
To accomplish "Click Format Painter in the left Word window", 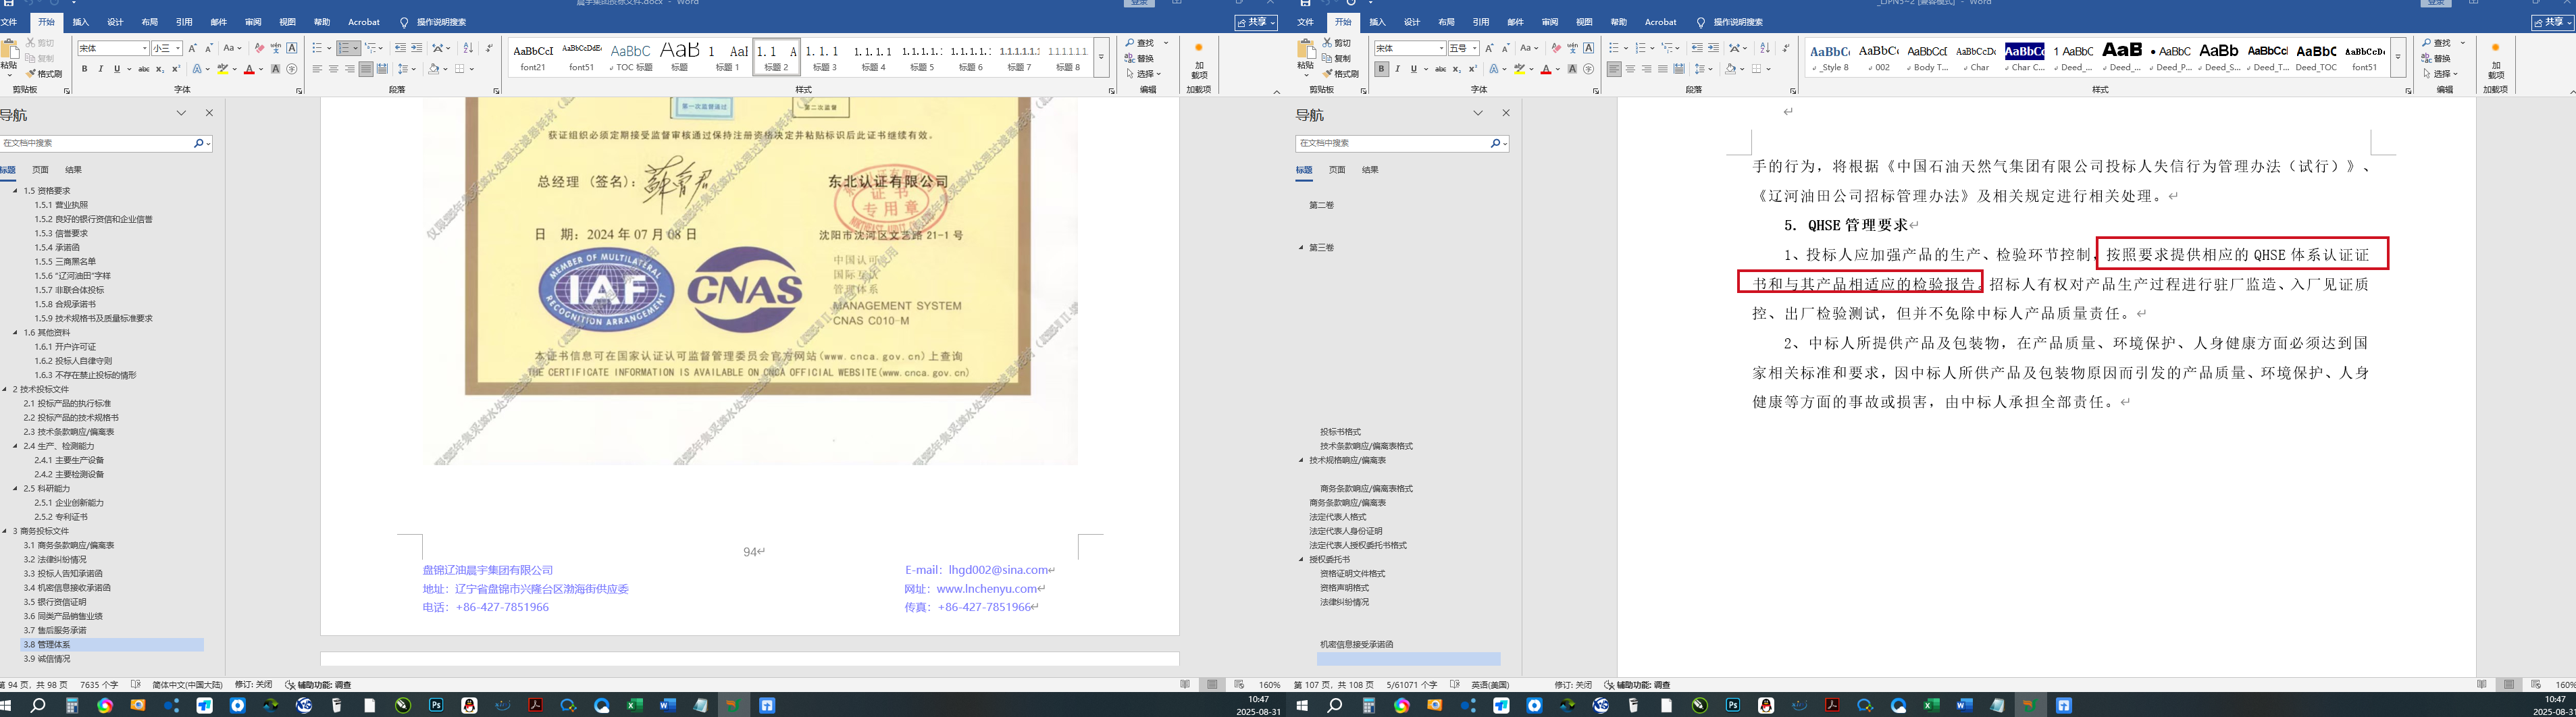I will tap(44, 74).
